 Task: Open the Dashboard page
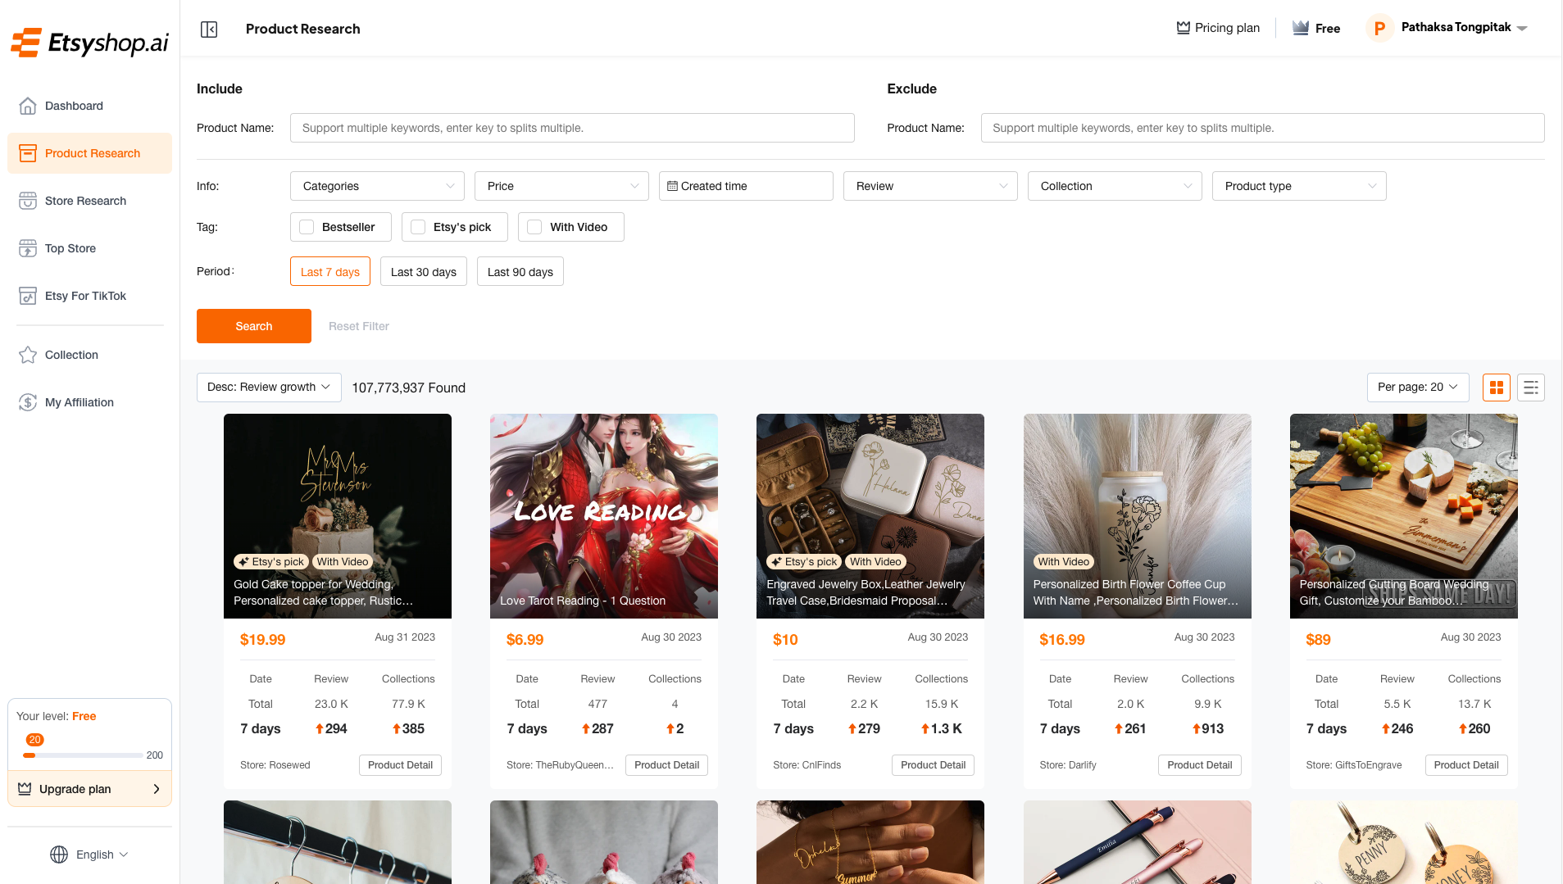(x=74, y=106)
